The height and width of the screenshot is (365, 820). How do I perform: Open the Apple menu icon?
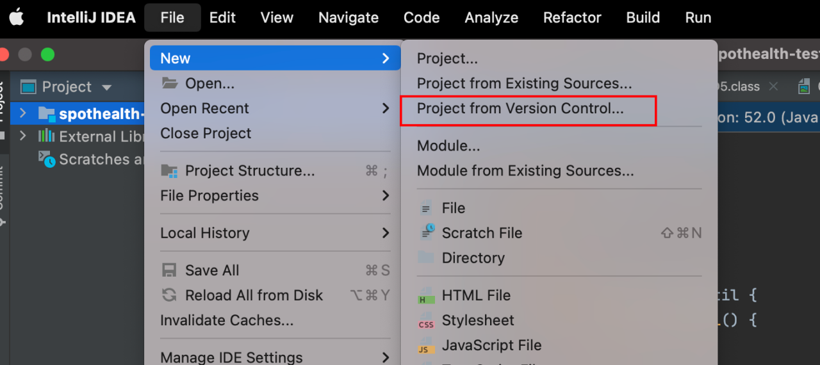pos(16,17)
